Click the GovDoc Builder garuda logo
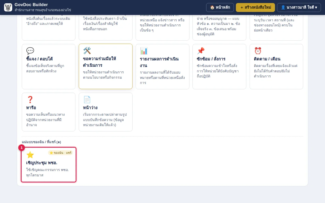The height and width of the screenshot is (203, 325). [8, 7]
